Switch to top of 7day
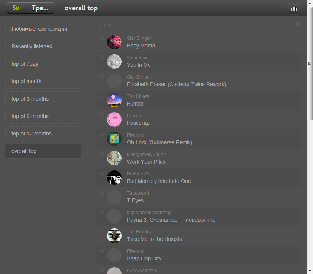Viewport: 313px width, 274px height. pyautogui.click(x=43, y=64)
